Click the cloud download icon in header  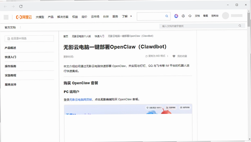190,16
